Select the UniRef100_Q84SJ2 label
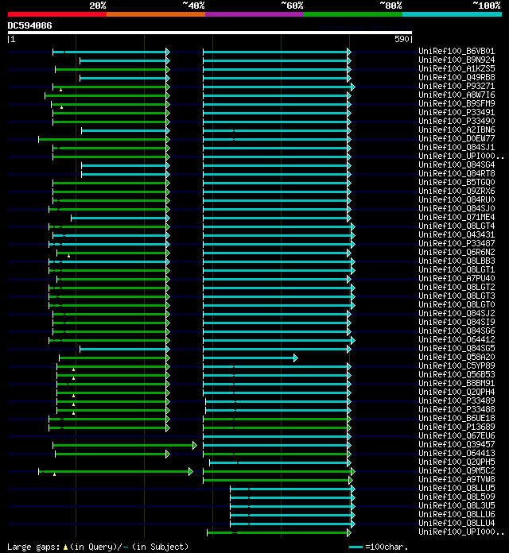 tap(457, 313)
